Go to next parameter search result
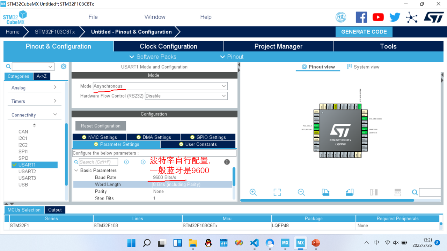This screenshot has height=251, width=447. (143, 162)
